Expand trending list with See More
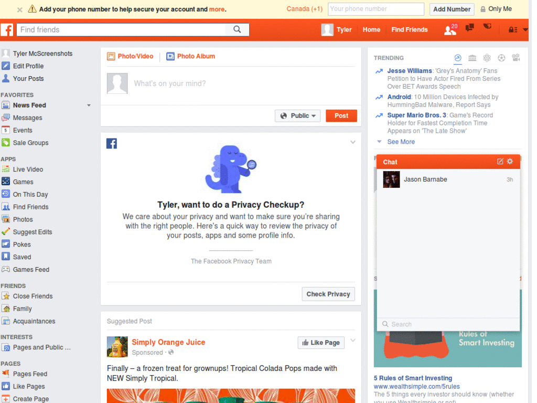537x403 pixels. [401, 142]
